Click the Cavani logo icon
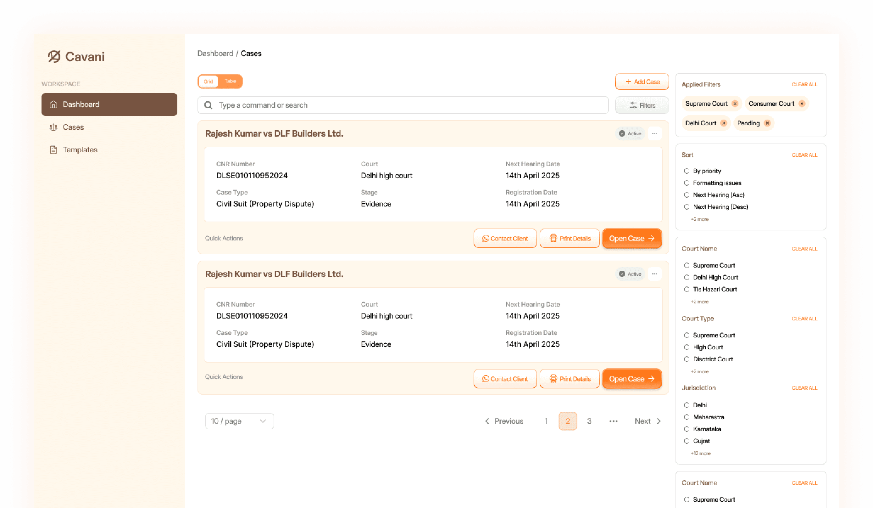The image size is (873, 508). (54, 57)
